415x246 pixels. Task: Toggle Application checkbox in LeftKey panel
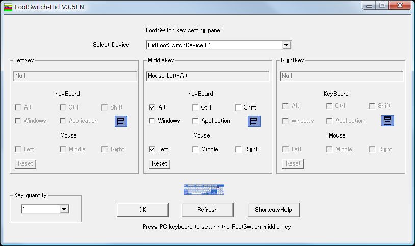tap(63, 121)
